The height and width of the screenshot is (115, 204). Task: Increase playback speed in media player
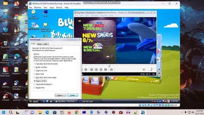tap(101, 70)
